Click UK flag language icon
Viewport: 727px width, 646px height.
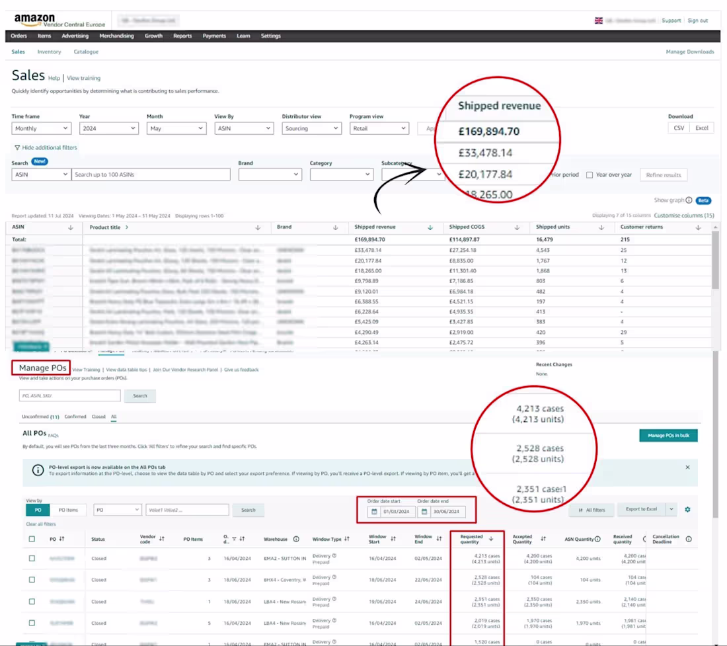[x=599, y=20]
